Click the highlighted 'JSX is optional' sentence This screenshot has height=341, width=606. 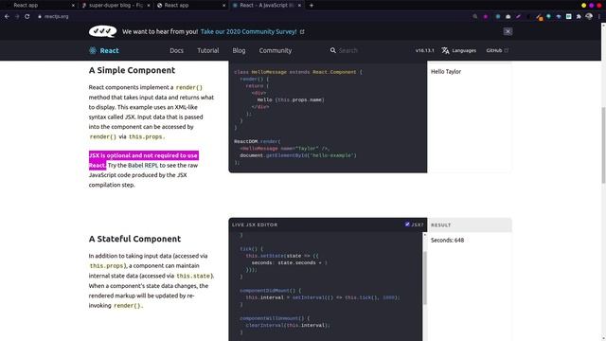(x=143, y=160)
